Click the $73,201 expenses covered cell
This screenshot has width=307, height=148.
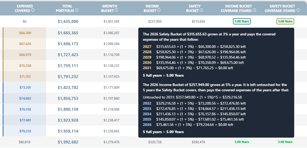click(x=25, y=87)
